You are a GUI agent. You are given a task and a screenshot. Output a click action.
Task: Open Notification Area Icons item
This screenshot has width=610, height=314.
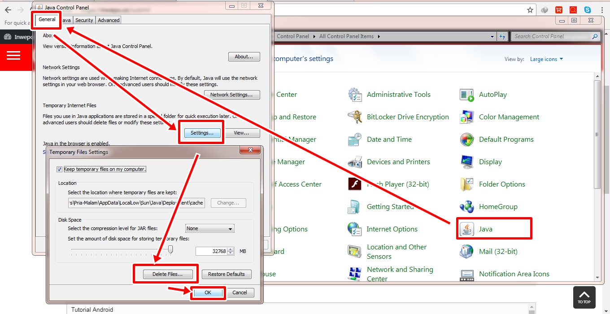505,274
